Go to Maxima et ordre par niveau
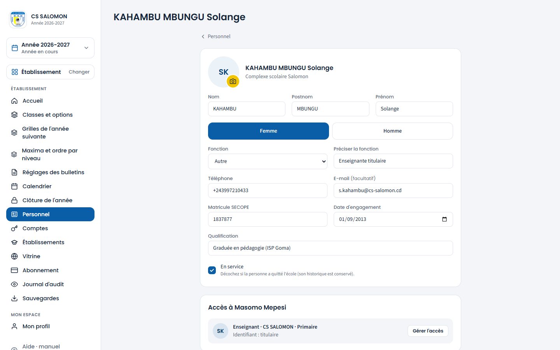The width and height of the screenshot is (560, 350). pos(50,154)
